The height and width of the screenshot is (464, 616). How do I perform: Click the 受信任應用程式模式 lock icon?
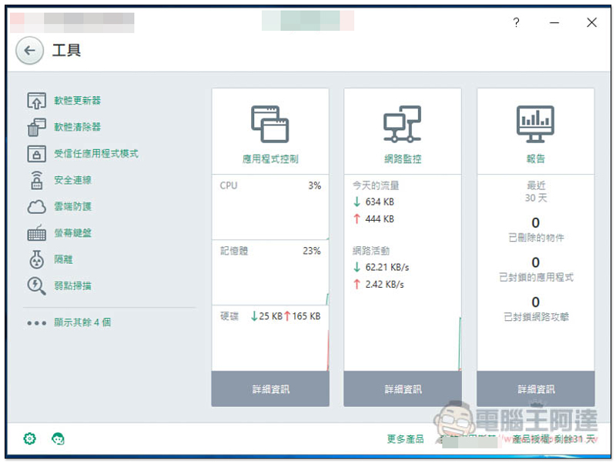[x=36, y=154]
